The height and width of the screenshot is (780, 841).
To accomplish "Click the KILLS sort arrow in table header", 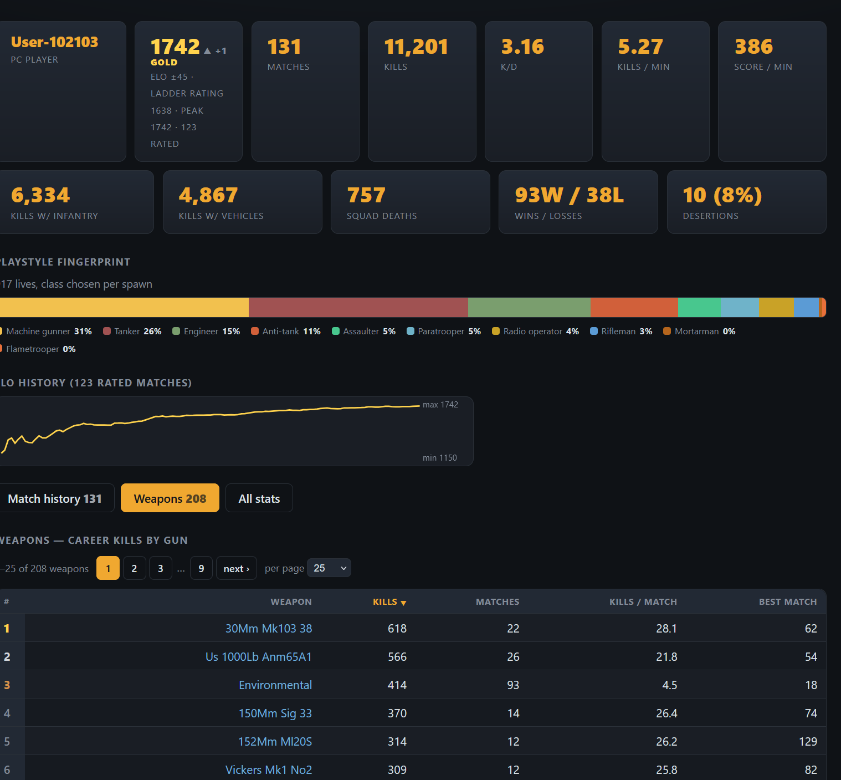I will (x=403, y=603).
